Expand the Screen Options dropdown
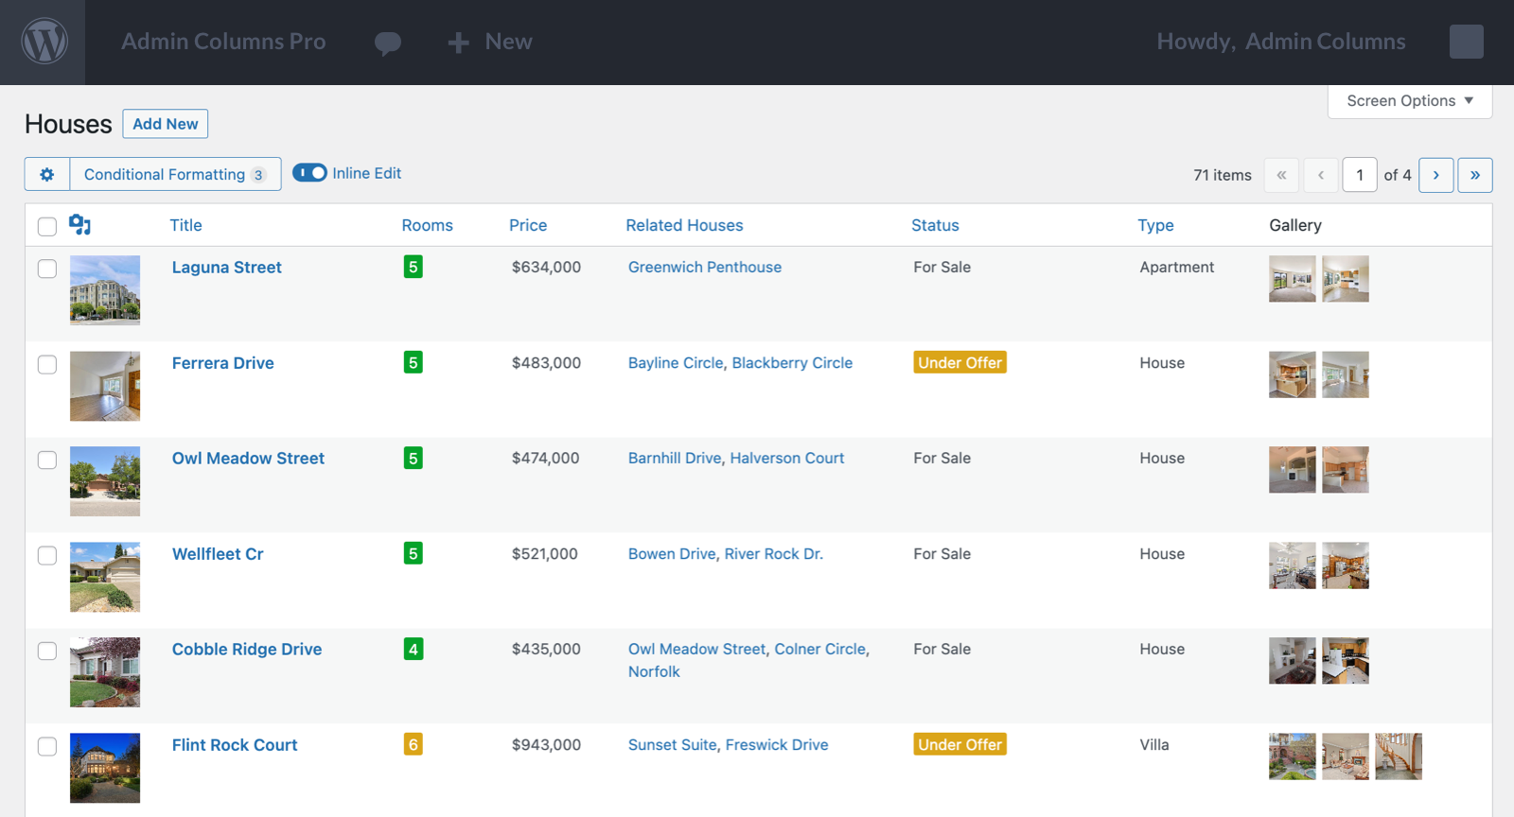Screen dimensions: 1514x817 click(1409, 101)
